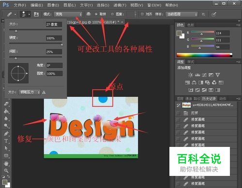Select the 取样 source radio button
Viewport: 242px width, 188px height.
coord(96,14)
